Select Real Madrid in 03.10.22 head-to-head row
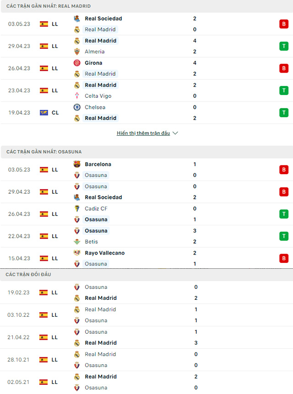 (100, 309)
